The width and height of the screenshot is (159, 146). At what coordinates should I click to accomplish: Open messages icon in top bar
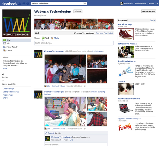pyautogui.click(x=24, y=4)
